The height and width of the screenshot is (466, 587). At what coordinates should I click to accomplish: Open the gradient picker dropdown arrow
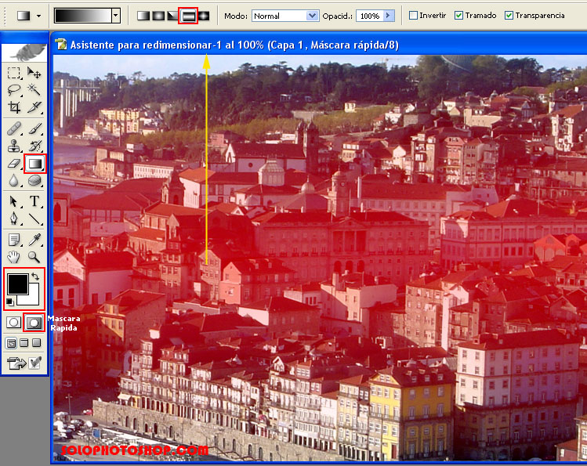(x=116, y=16)
